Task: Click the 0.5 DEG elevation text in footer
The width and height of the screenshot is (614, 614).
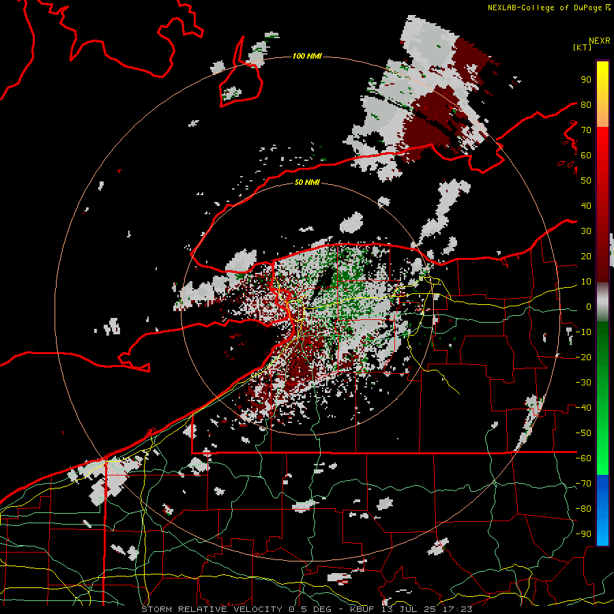Action: [310, 609]
